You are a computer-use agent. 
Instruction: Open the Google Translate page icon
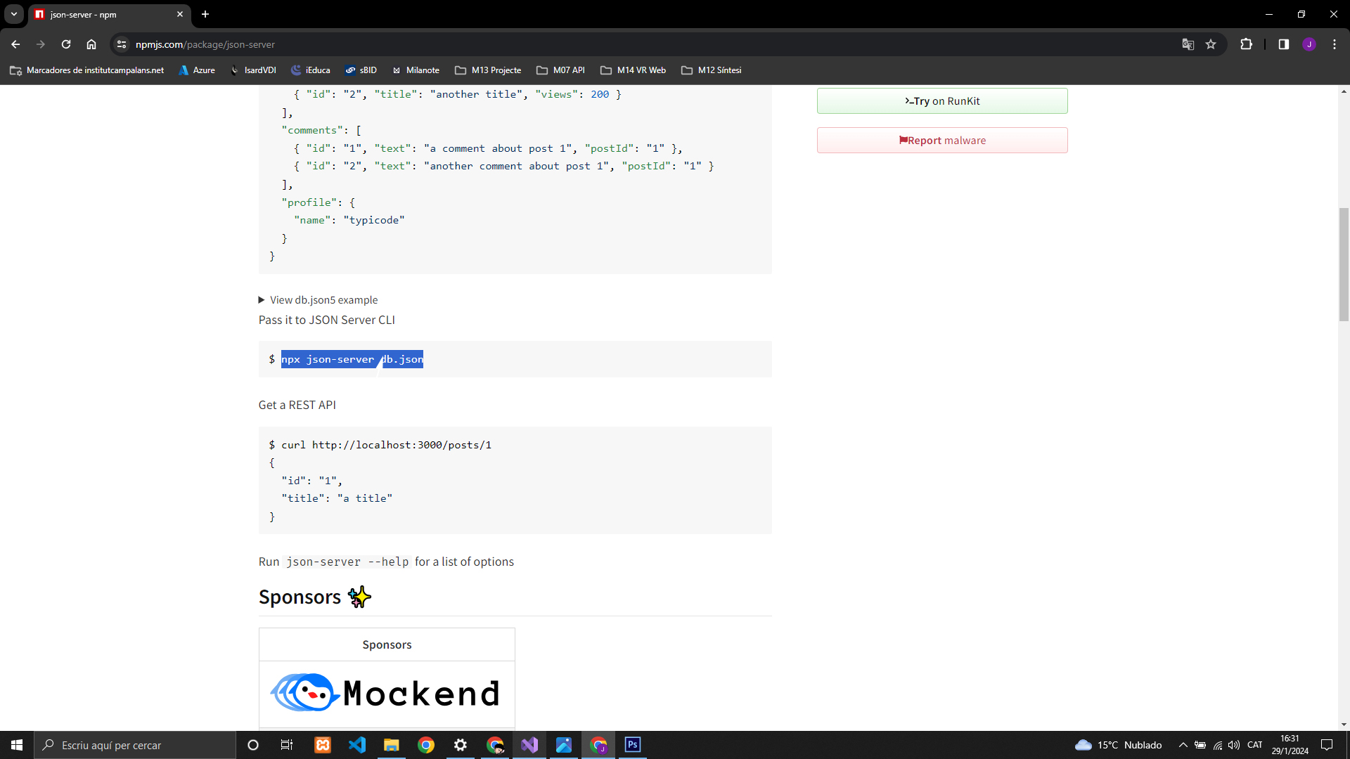pyautogui.click(x=1188, y=44)
